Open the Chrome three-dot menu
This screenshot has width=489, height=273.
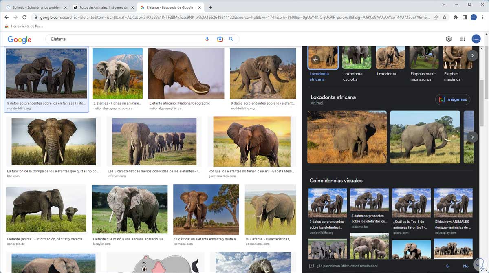[482, 18]
